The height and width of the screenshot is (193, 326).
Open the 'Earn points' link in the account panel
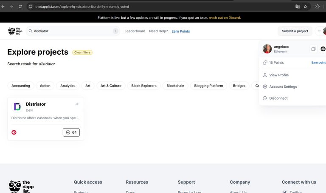[x=318, y=62]
